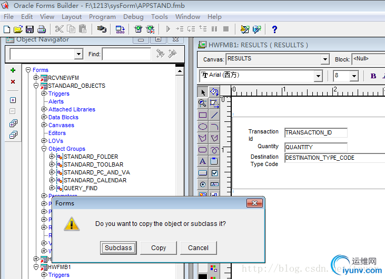
Task: Open the Program menu
Action: pyautogui.click(x=102, y=17)
